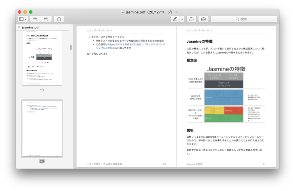295x191 pixels.
Task: Minimize the window with yellow button
Action: coord(25,12)
